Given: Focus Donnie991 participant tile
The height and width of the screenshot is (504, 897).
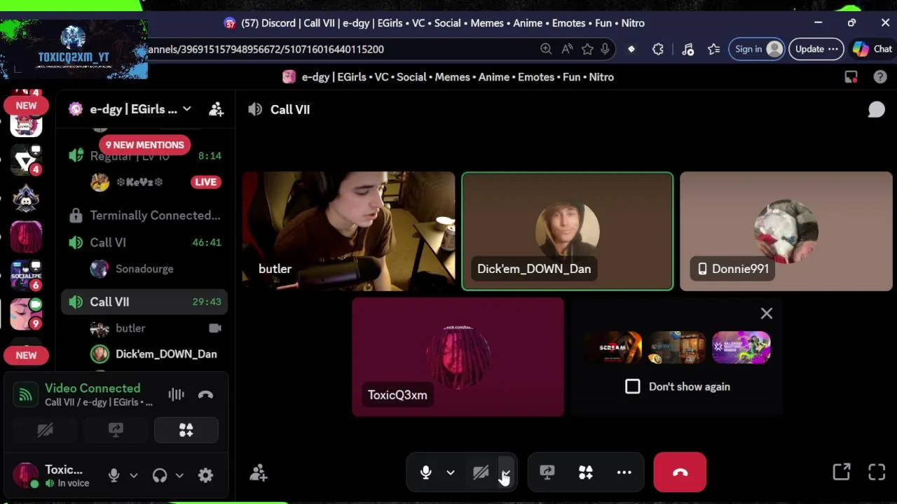Looking at the screenshot, I should (786, 231).
